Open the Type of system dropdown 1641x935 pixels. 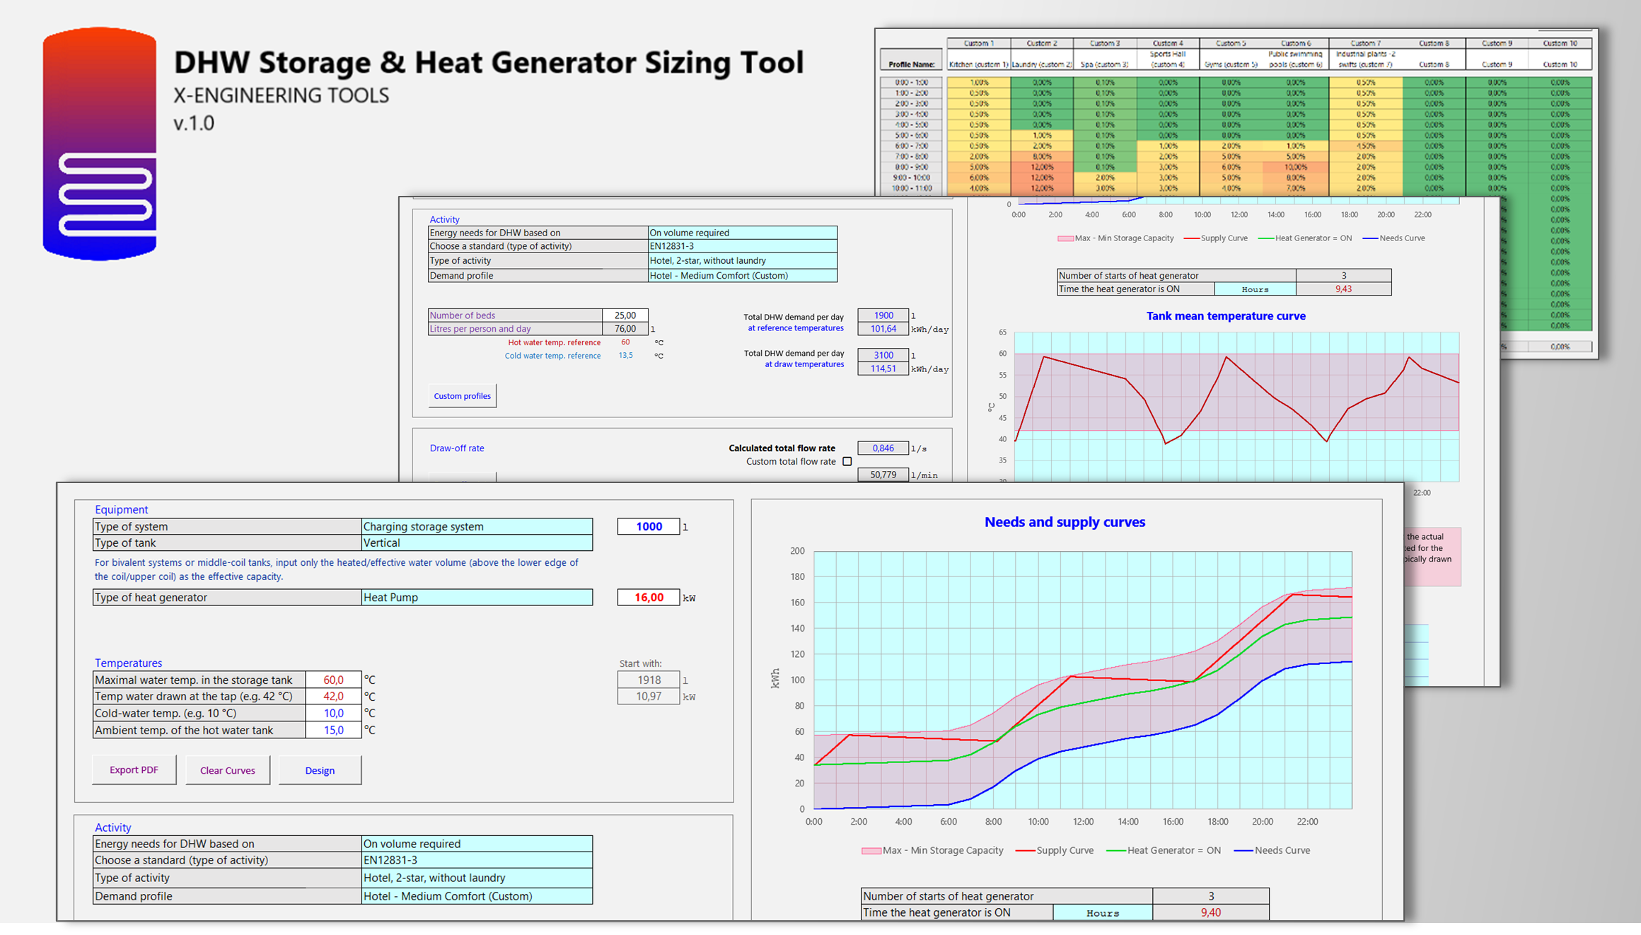click(x=476, y=526)
